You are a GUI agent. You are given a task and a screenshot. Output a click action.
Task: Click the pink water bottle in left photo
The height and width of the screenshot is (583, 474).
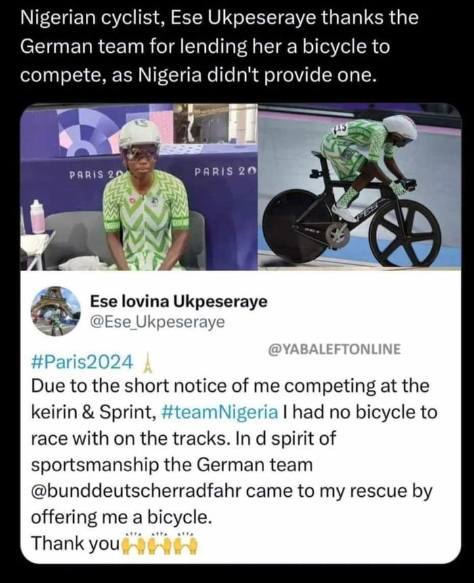click(x=37, y=217)
